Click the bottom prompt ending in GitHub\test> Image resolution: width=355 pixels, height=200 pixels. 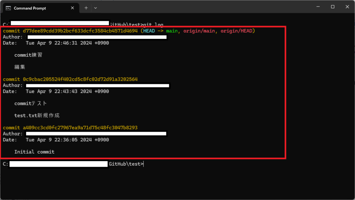(x=73, y=164)
